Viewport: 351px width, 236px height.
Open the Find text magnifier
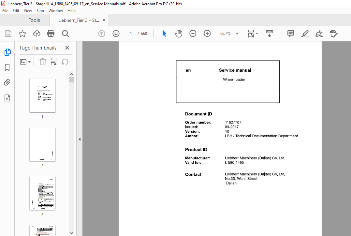pos(66,34)
